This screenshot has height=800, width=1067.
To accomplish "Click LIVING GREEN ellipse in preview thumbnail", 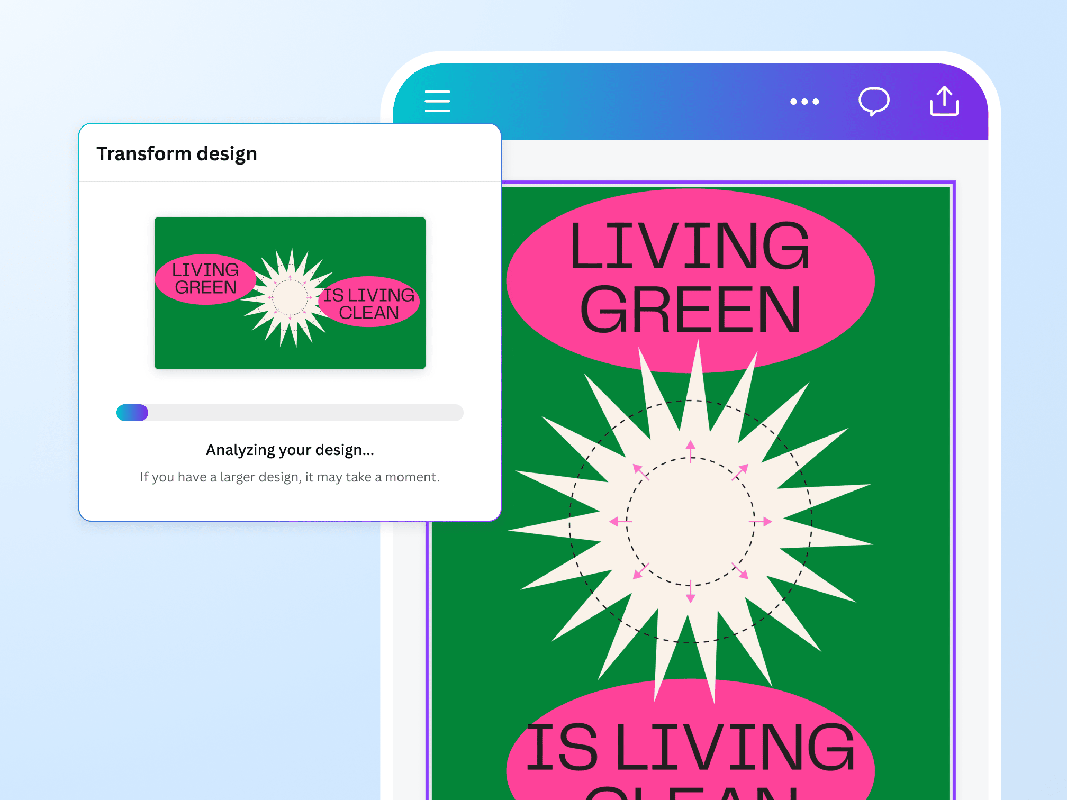I will [205, 279].
